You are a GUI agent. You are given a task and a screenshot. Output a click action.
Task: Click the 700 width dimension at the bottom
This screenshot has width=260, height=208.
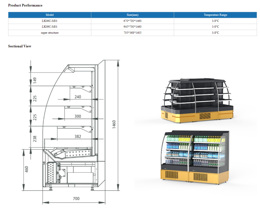click(x=76, y=199)
